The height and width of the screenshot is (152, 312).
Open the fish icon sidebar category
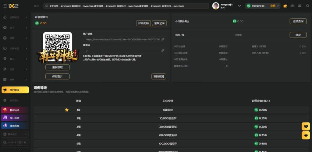(5, 69)
